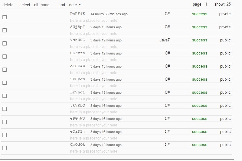
Task: Open the DnRFiE code link
Action: 78,14
